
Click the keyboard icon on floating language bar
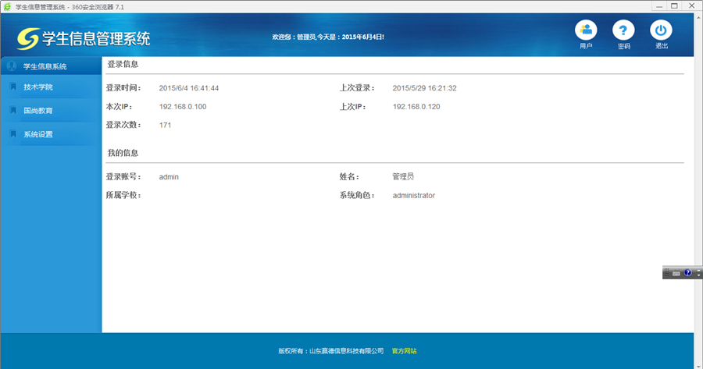676,273
